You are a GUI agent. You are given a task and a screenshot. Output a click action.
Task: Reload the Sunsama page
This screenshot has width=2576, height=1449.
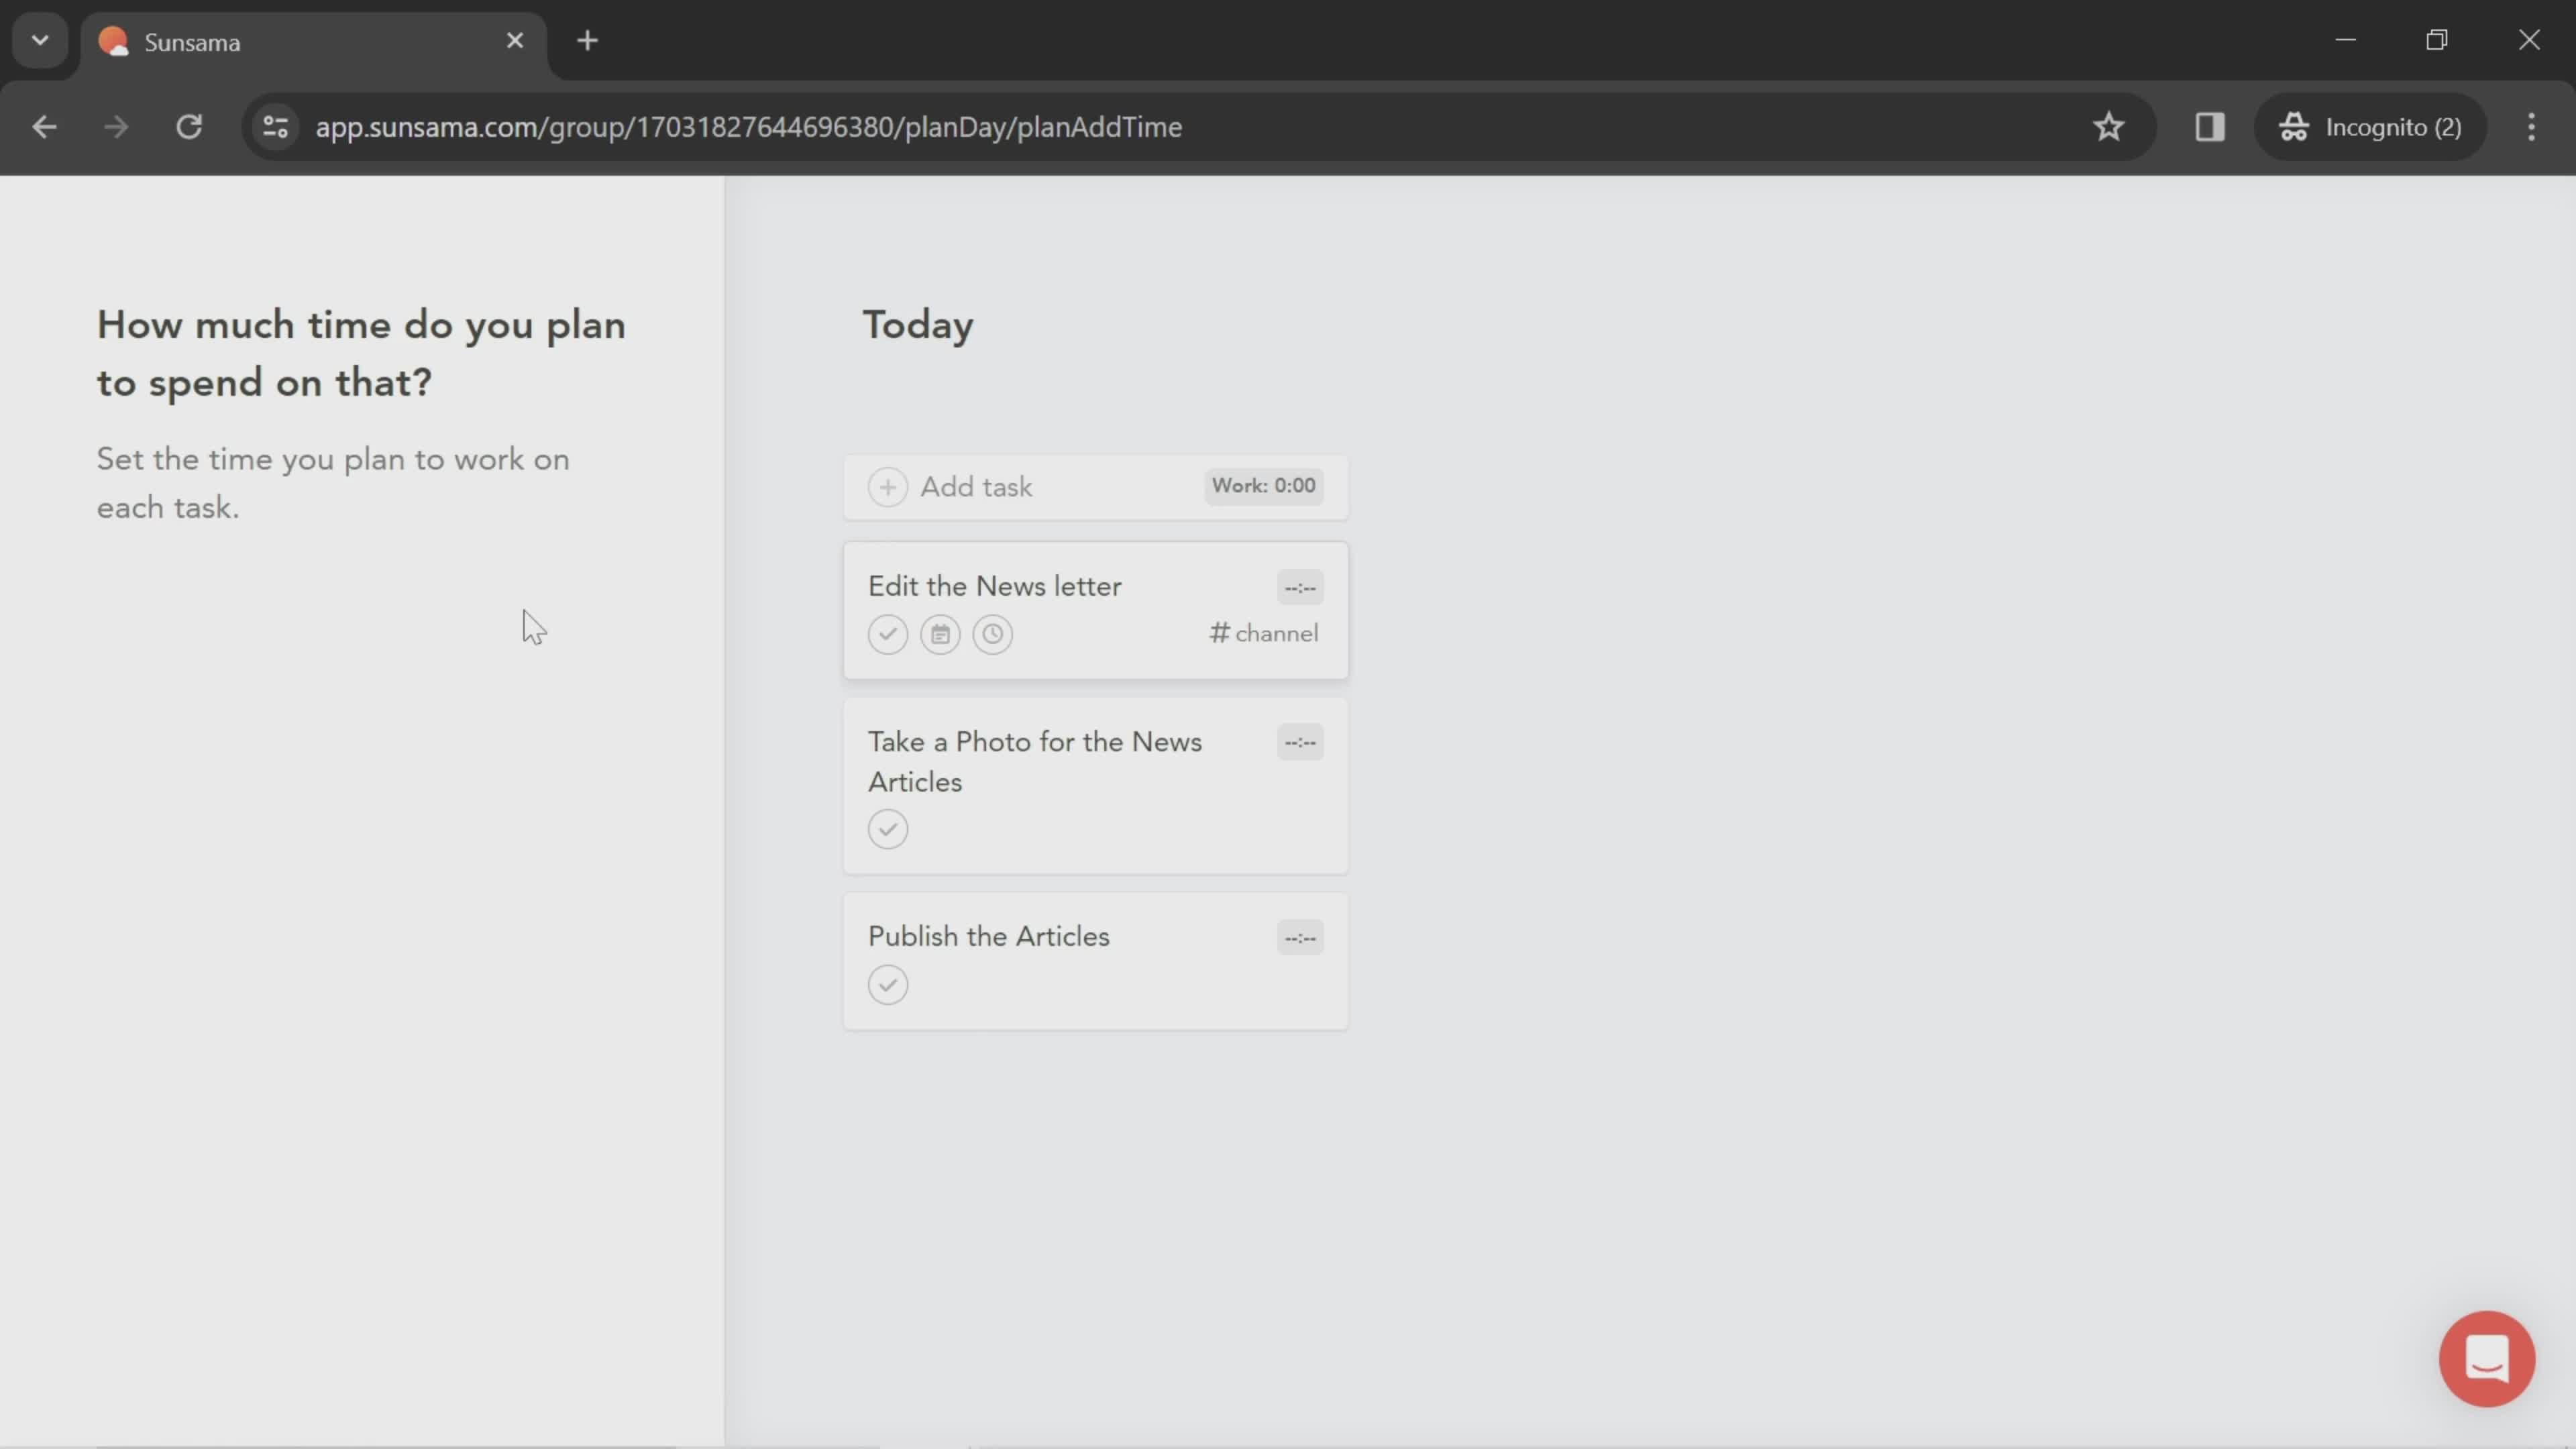(189, 127)
